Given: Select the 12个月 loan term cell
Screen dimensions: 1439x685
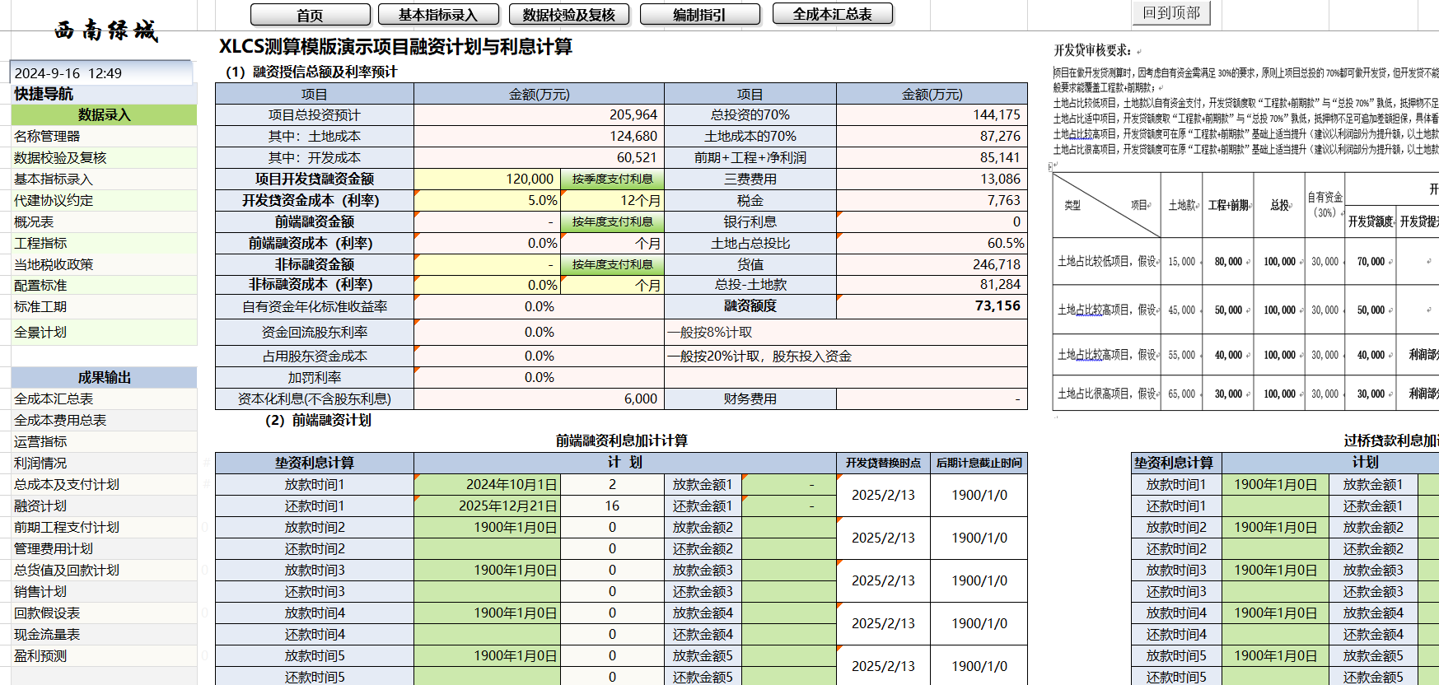Looking at the screenshot, I should pos(612,201).
